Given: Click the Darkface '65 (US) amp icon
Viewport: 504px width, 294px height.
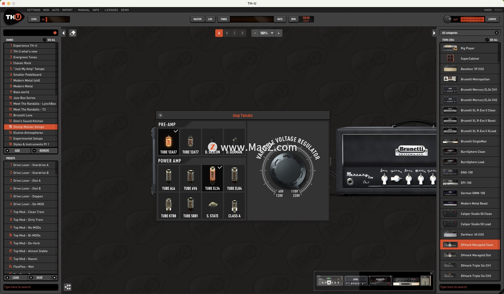Looking at the screenshot, I should 450,234.
